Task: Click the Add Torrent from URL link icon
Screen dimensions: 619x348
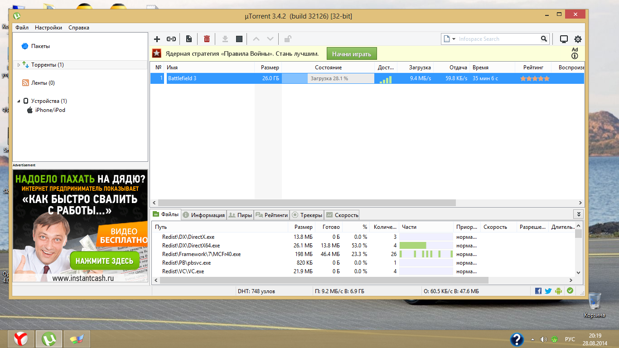Action: (x=171, y=39)
